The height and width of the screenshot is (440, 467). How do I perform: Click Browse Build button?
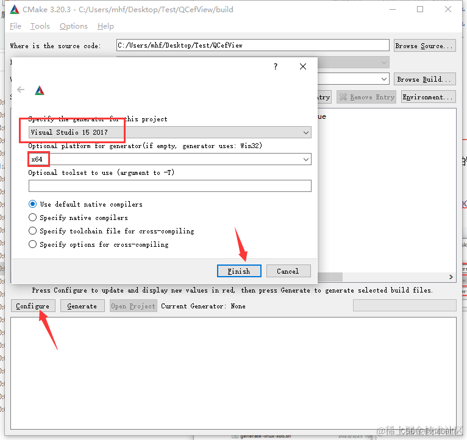click(x=425, y=79)
